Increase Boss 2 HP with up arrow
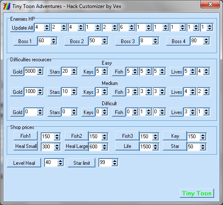Screen dimensions: 223x205 [x=105, y=39]
